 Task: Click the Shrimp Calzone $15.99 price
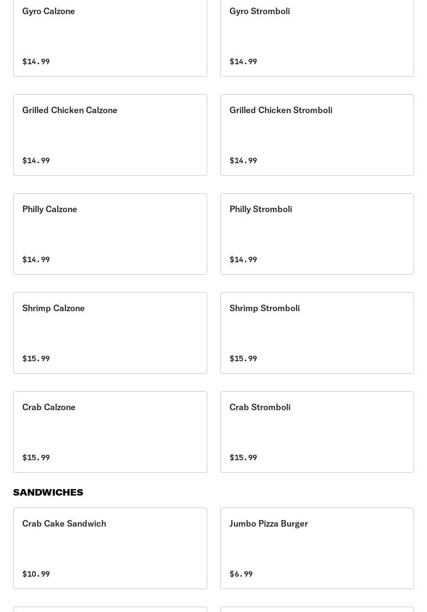point(36,358)
